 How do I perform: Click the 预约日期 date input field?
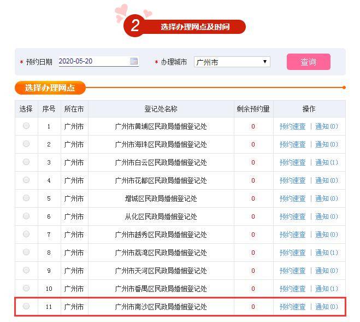click(x=98, y=61)
